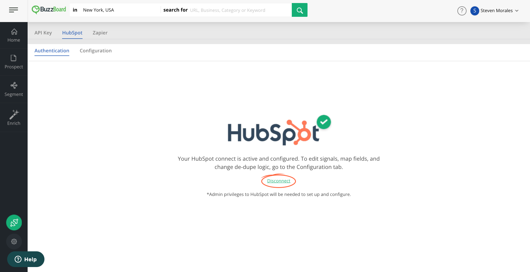Open Prospect in the sidebar
530x272 pixels.
tap(14, 62)
